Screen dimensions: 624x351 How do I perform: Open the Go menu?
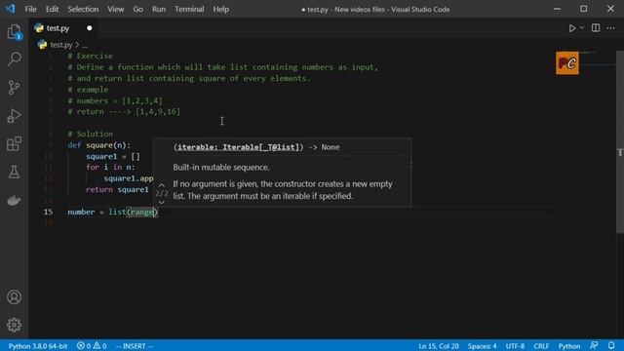click(138, 9)
